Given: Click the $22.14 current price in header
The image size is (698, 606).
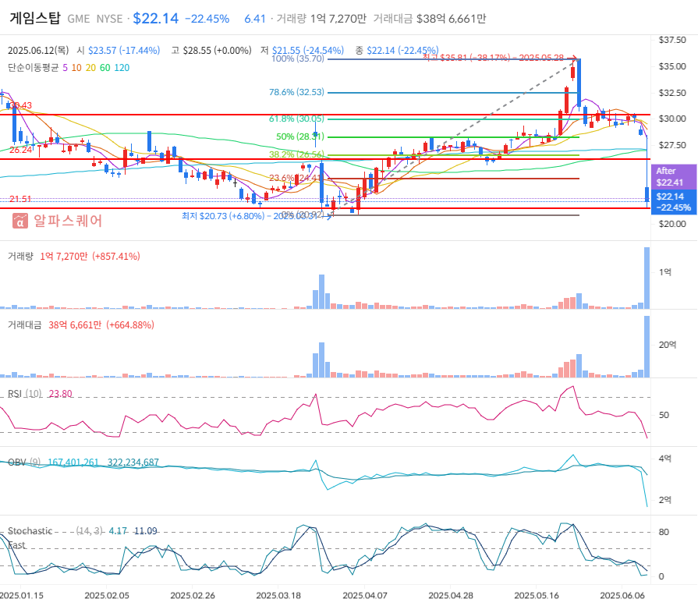Looking at the screenshot, I should pos(155,18).
